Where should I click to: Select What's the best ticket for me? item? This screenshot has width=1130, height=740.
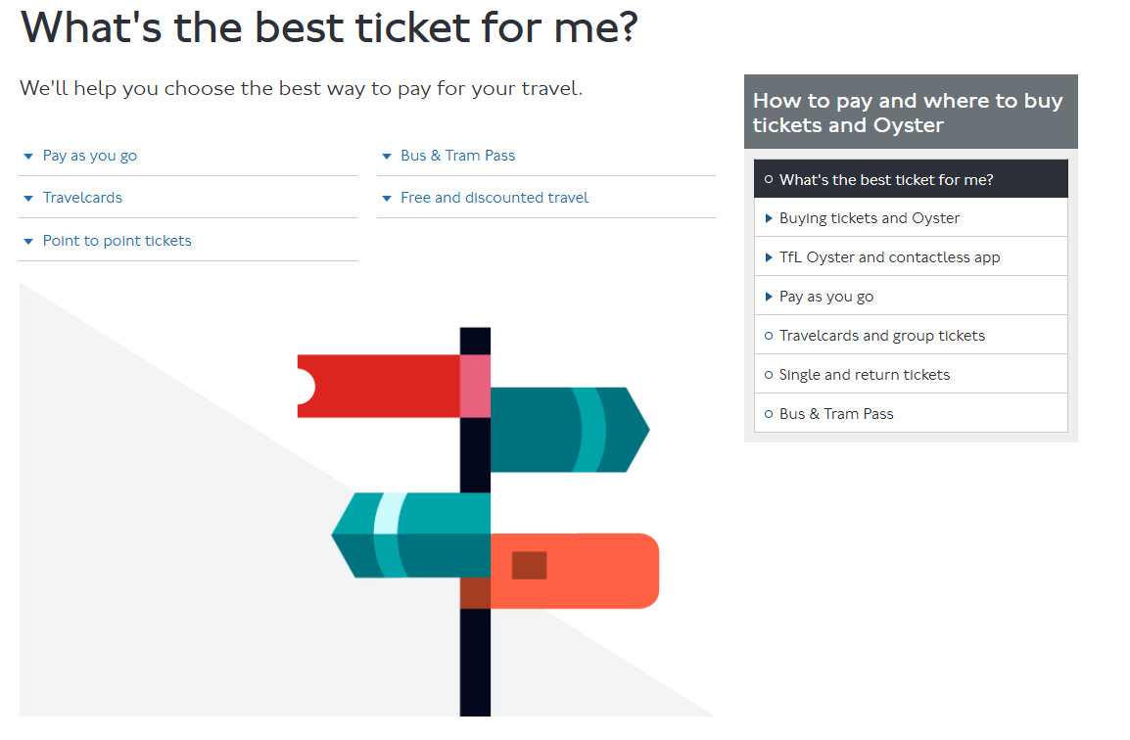886,180
